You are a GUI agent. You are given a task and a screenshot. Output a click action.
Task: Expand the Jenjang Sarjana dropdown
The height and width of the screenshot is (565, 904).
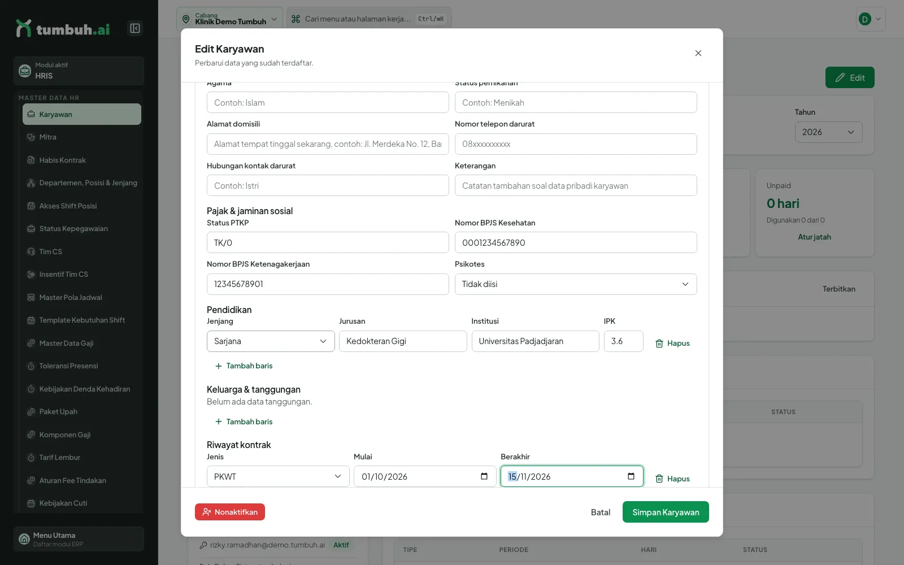pyautogui.click(x=271, y=341)
